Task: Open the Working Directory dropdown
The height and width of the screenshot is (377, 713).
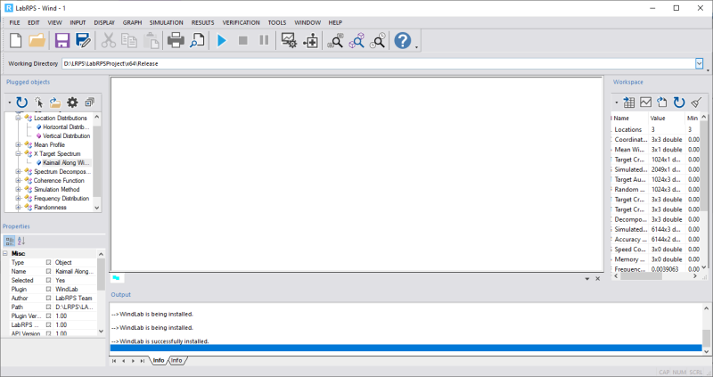Action: (699, 63)
